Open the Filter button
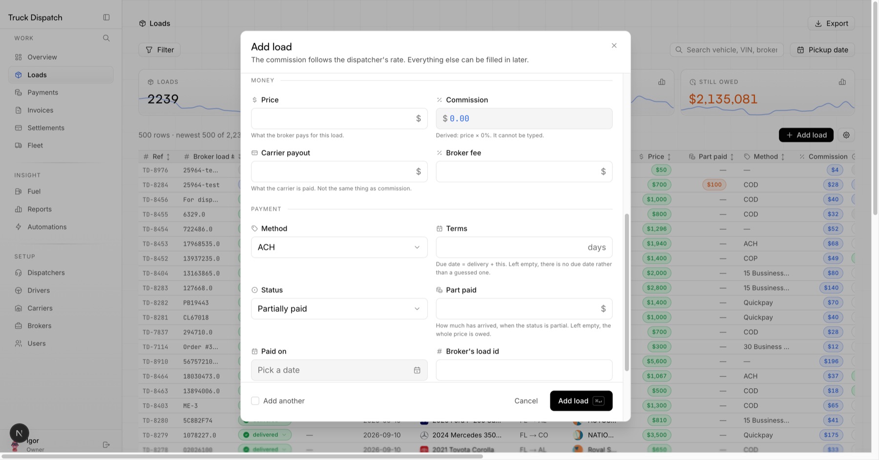 click(x=160, y=50)
